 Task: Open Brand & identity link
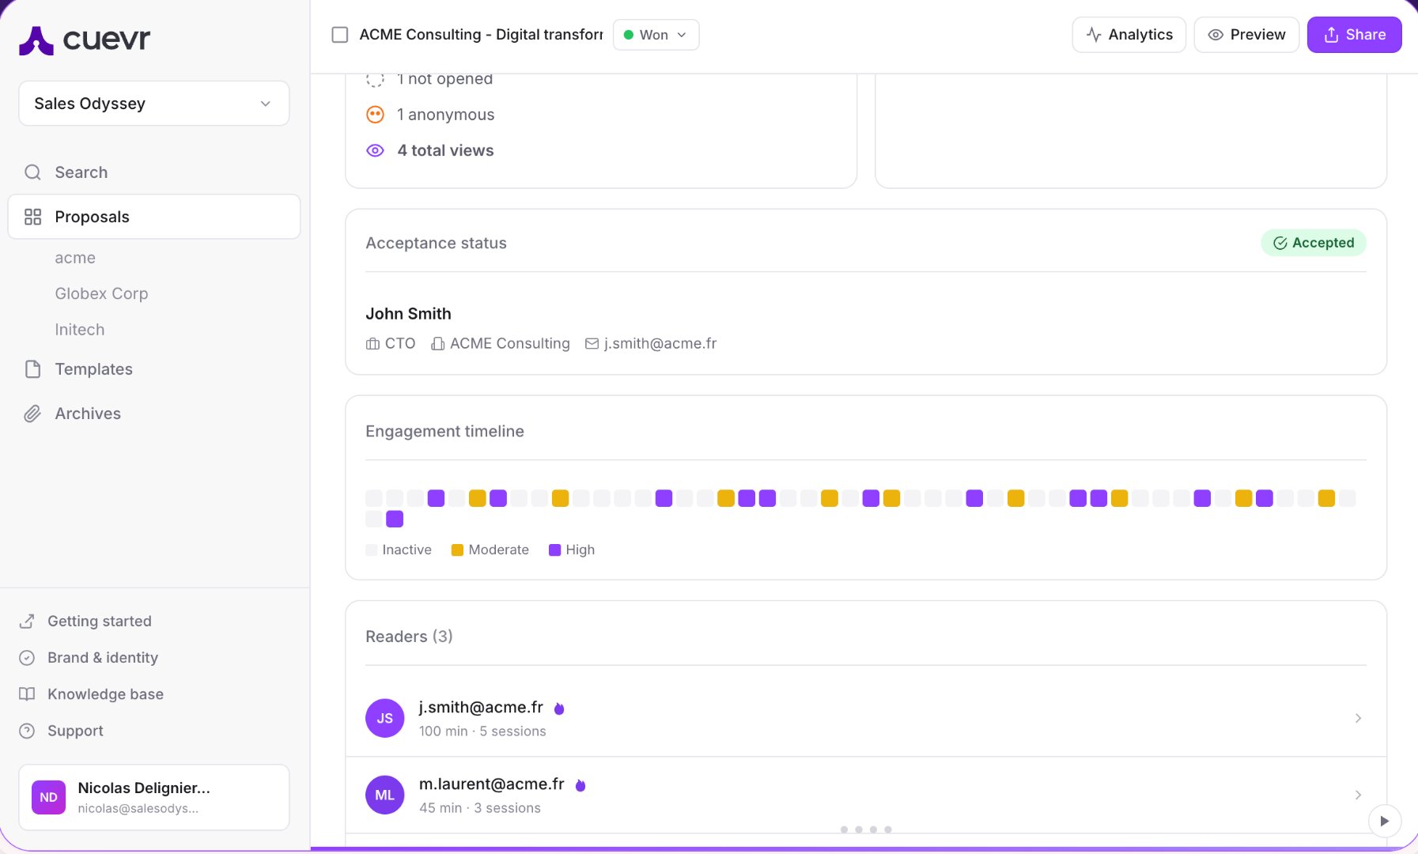coord(103,658)
